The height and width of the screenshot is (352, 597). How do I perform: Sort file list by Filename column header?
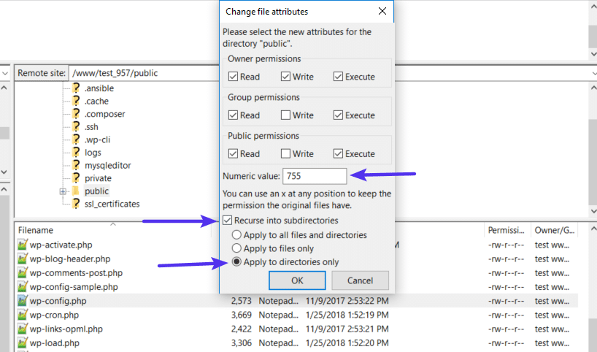(36, 230)
